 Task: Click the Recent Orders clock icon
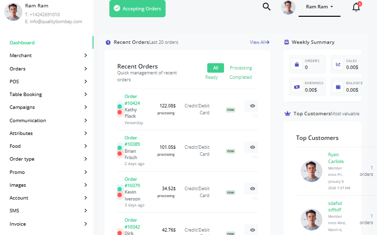coord(108,42)
